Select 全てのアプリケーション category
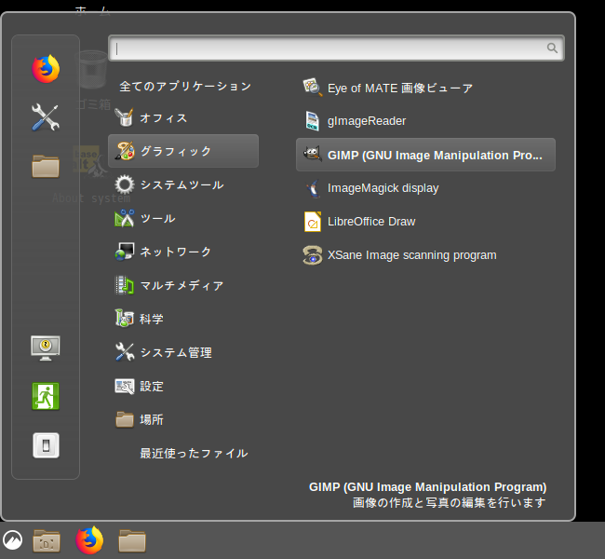Viewport: 605px width, 559px height. pos(185,86)
